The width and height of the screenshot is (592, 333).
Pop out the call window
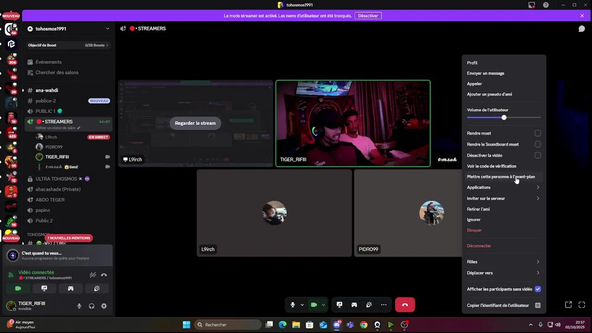568,305
